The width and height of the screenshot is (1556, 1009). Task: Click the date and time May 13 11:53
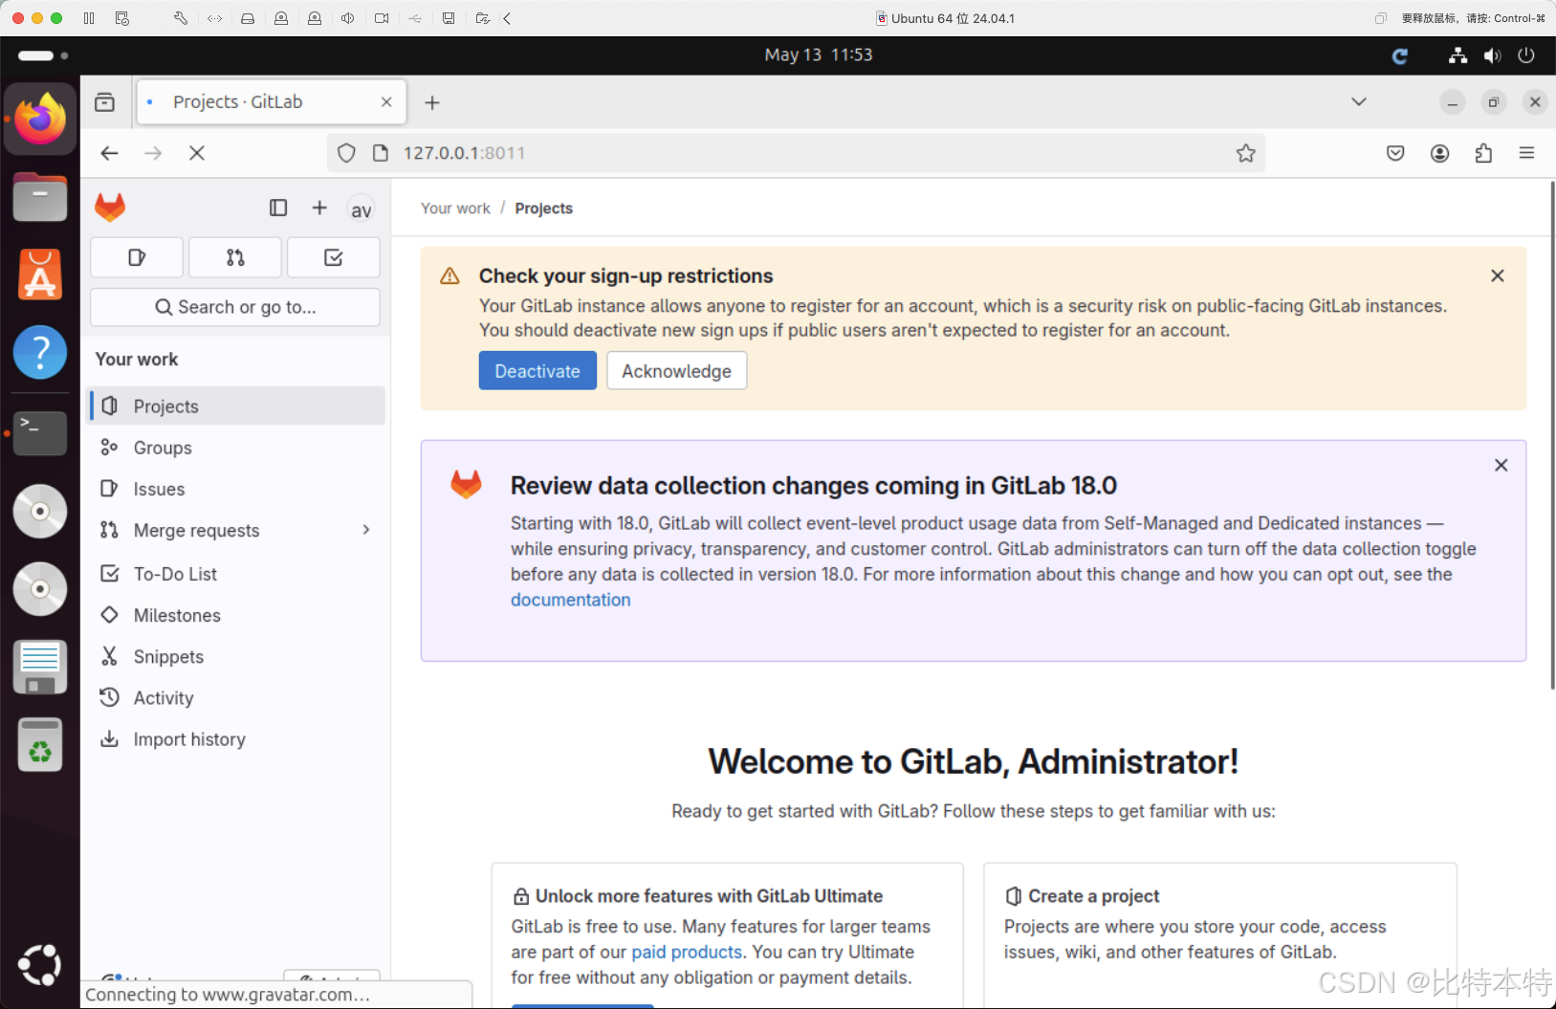(819, 55)
